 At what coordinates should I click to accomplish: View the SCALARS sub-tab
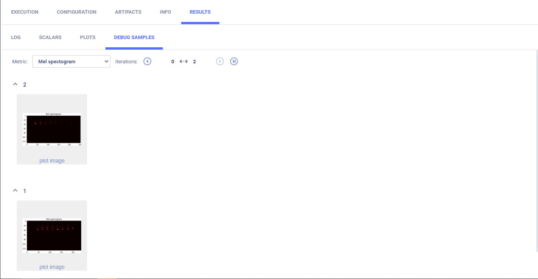click(50, 38)
